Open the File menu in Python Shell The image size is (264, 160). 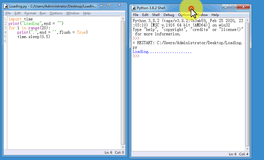[x=136, y=15]
